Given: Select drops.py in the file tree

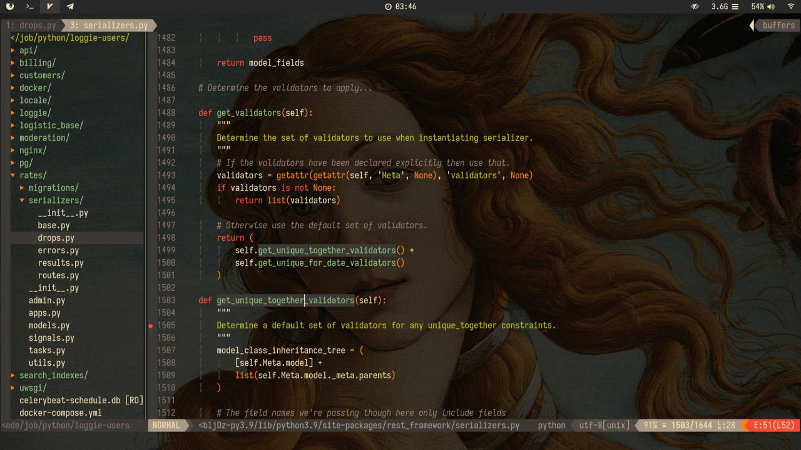Looking at the screenshot, I should (x=56, y=237).
